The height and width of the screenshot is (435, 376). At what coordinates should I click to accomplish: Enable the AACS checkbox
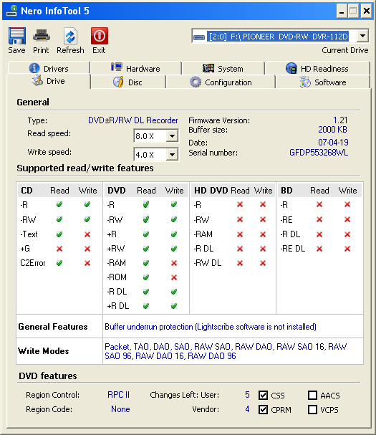pos(312,395)
